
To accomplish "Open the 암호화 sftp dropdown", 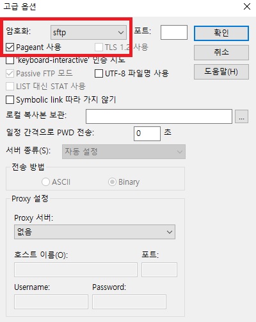I will coord(88,33).
